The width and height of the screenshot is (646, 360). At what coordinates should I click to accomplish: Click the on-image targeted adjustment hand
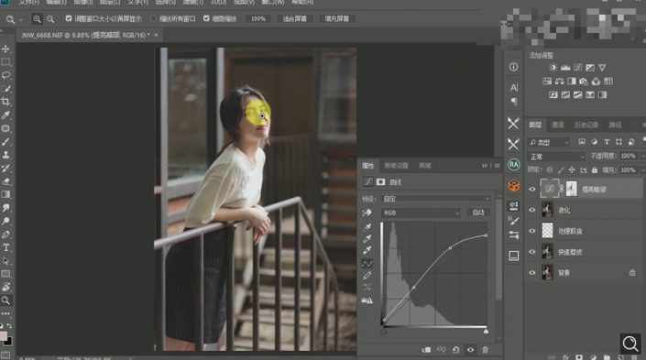pos(367,213)
